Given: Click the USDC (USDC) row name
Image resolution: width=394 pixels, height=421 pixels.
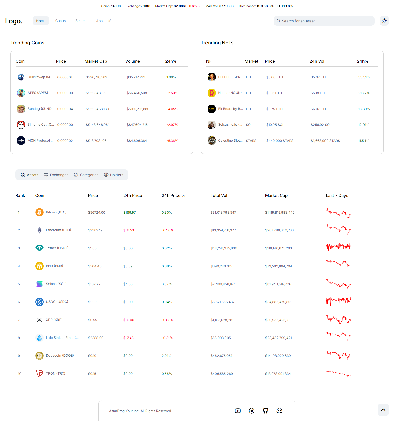Looking at the screenshot, I should 57,302.
